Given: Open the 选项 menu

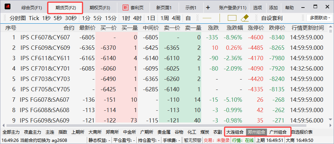Looking at the screenshot, I should [x=258, y=8].
